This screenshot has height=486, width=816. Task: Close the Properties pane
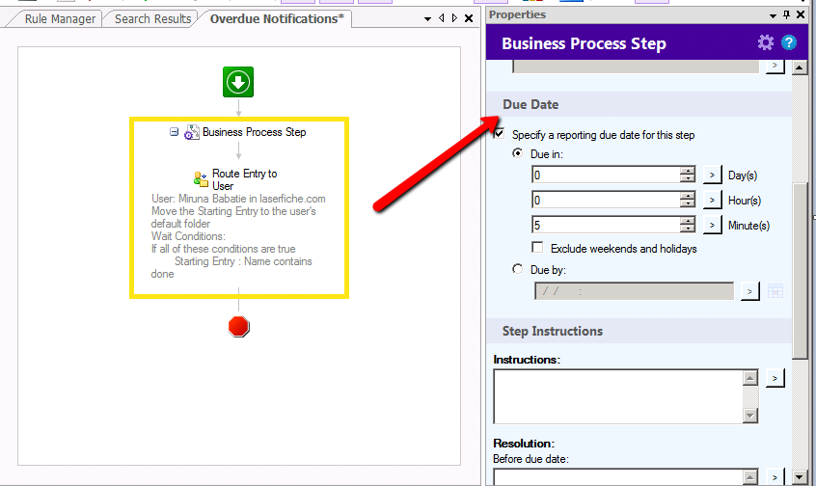coord(801,14)
